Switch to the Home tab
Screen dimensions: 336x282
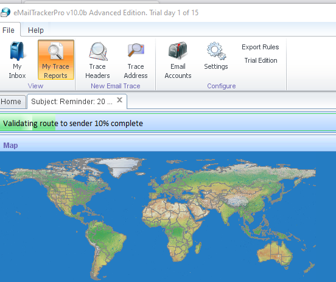pyautogui.click(x=11, y=102)
